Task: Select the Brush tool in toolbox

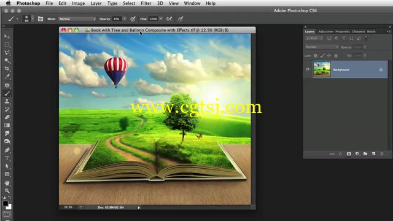Action: (7, 93)
